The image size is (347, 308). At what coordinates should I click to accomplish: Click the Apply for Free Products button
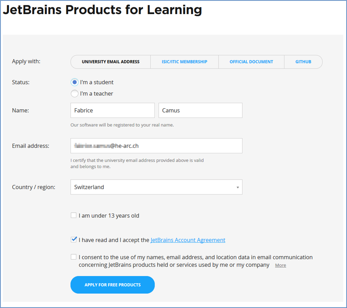(112, 285)
